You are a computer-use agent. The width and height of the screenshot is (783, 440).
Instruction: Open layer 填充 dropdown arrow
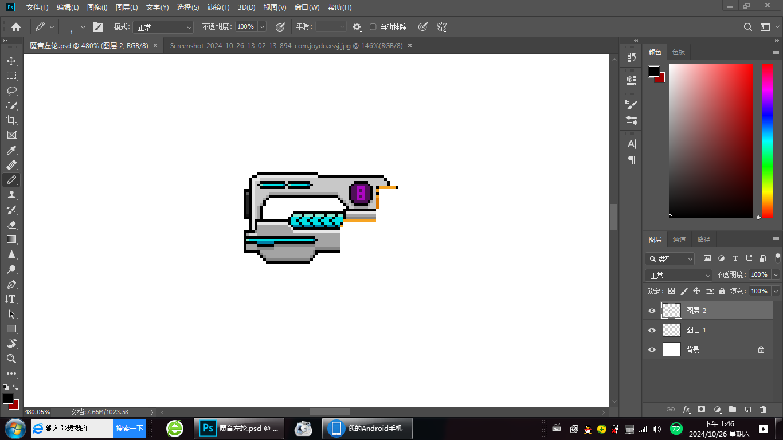click(x=776, y=291)
